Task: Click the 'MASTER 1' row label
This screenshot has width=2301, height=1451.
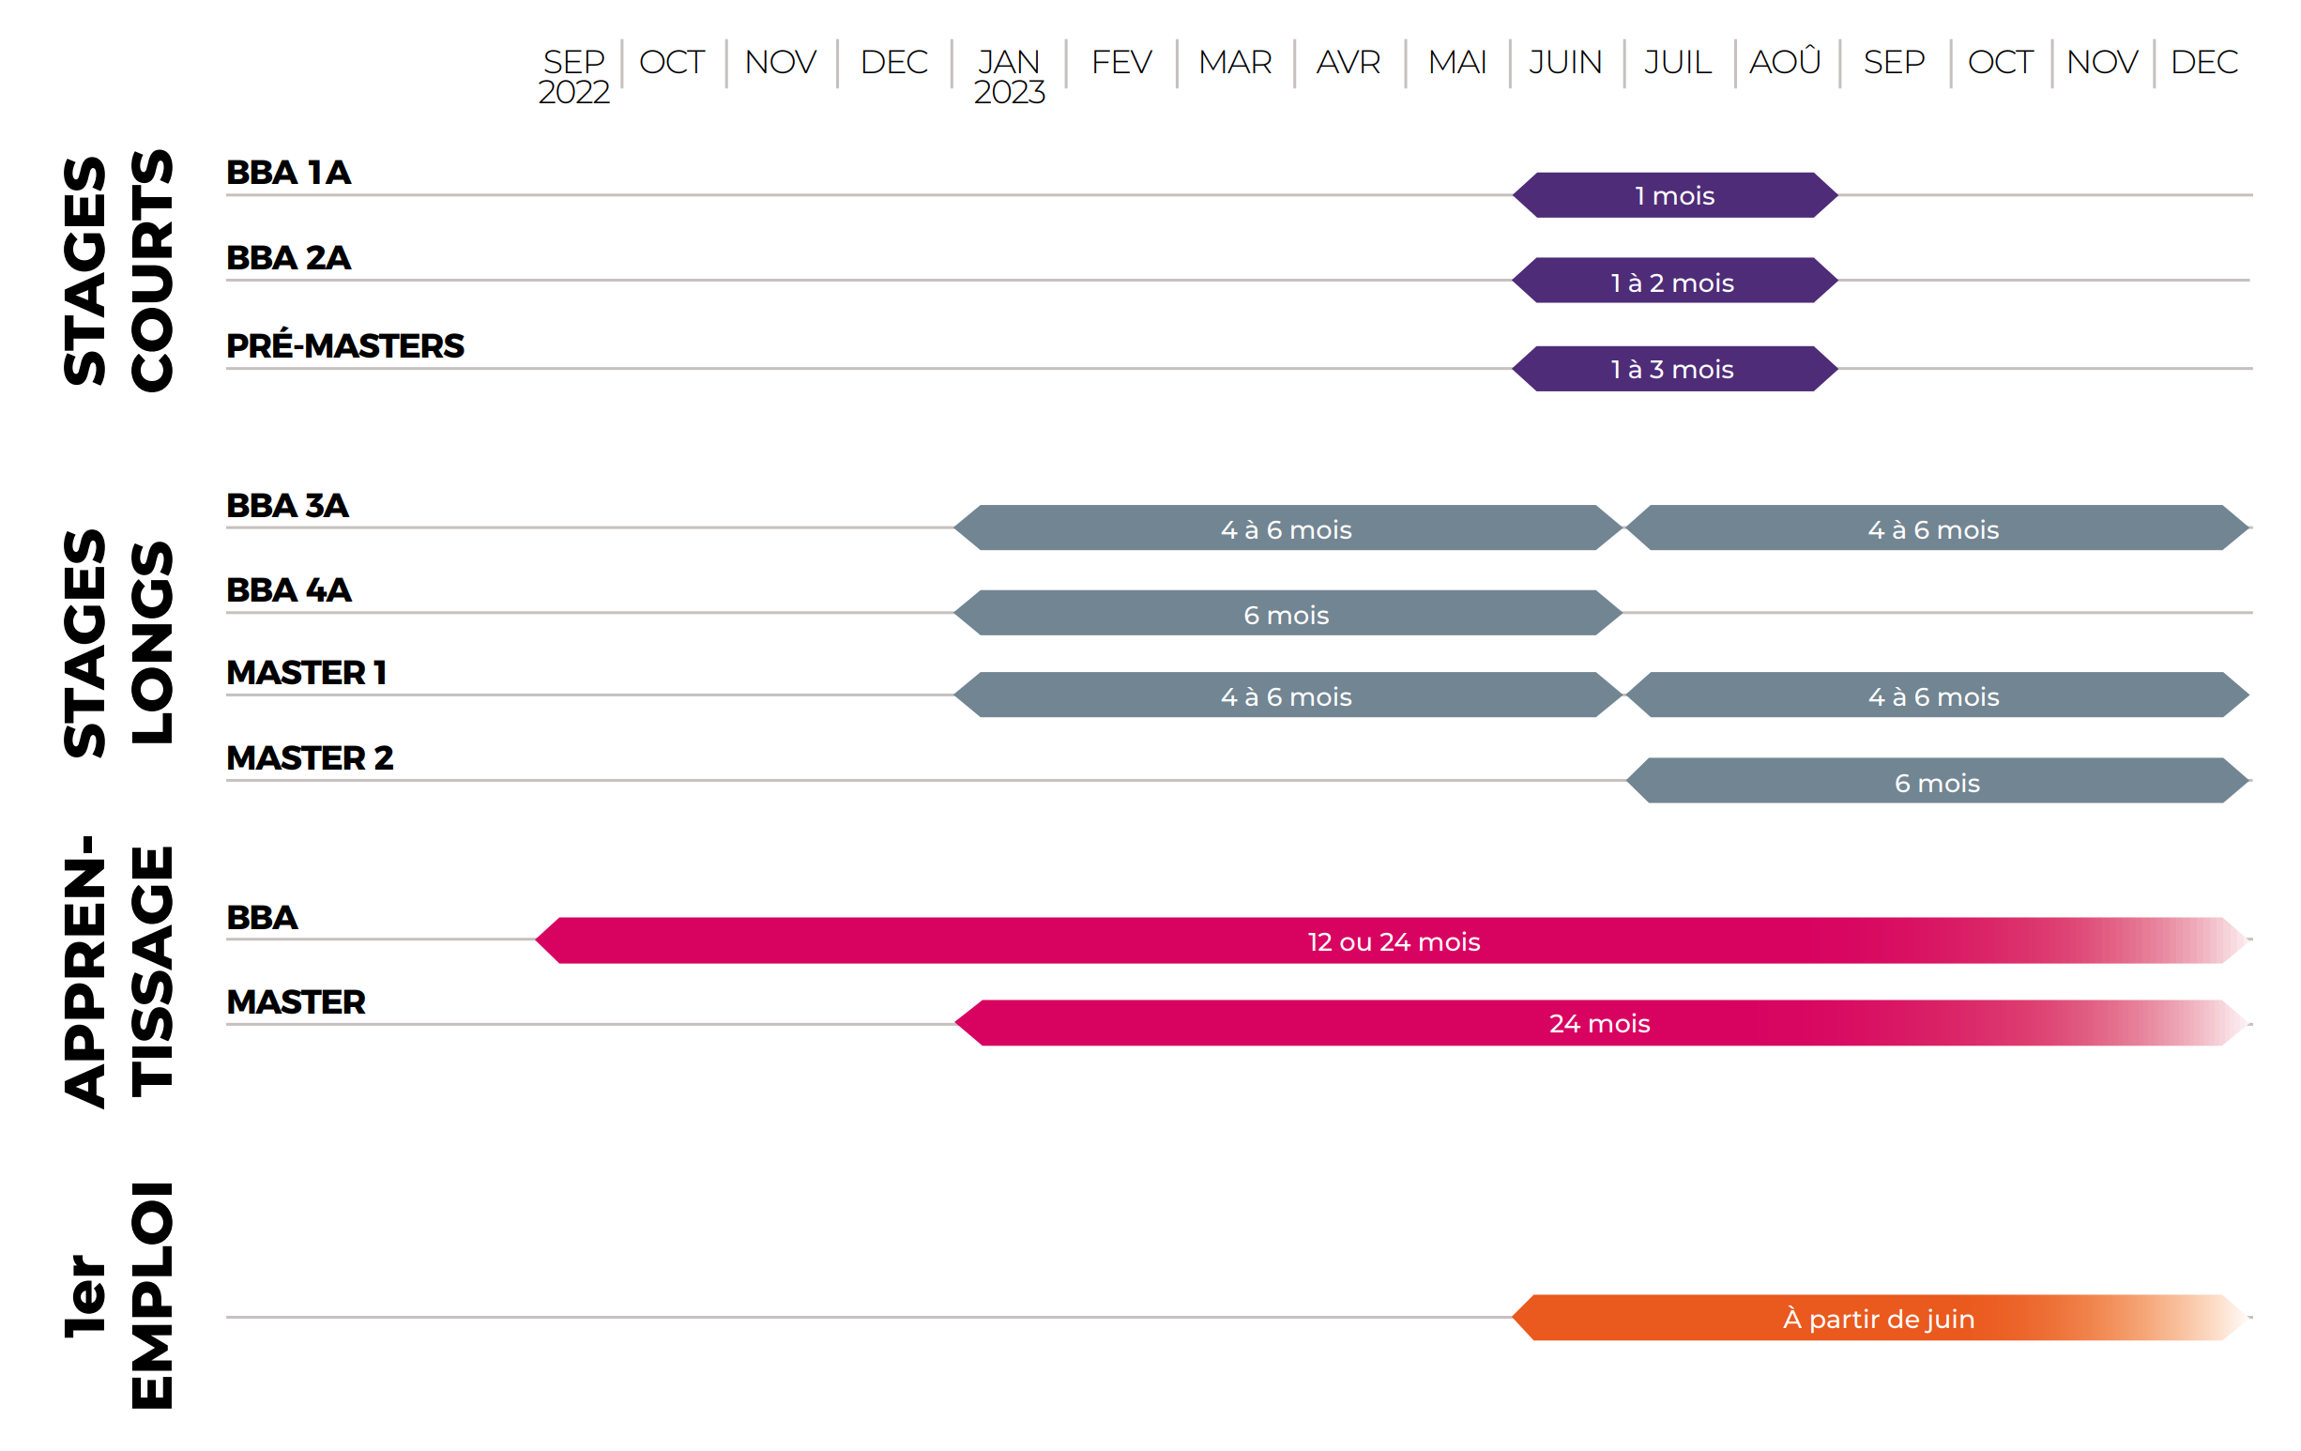Action: pyautogui.click(x=307, y=673)
